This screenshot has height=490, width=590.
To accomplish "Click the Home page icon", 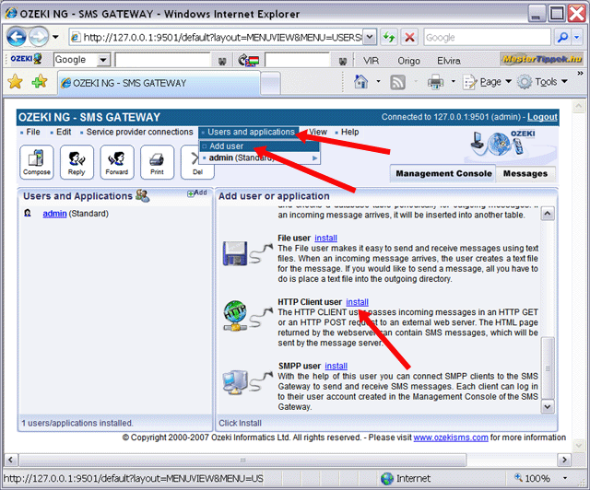I will click(x=361, y=82).
